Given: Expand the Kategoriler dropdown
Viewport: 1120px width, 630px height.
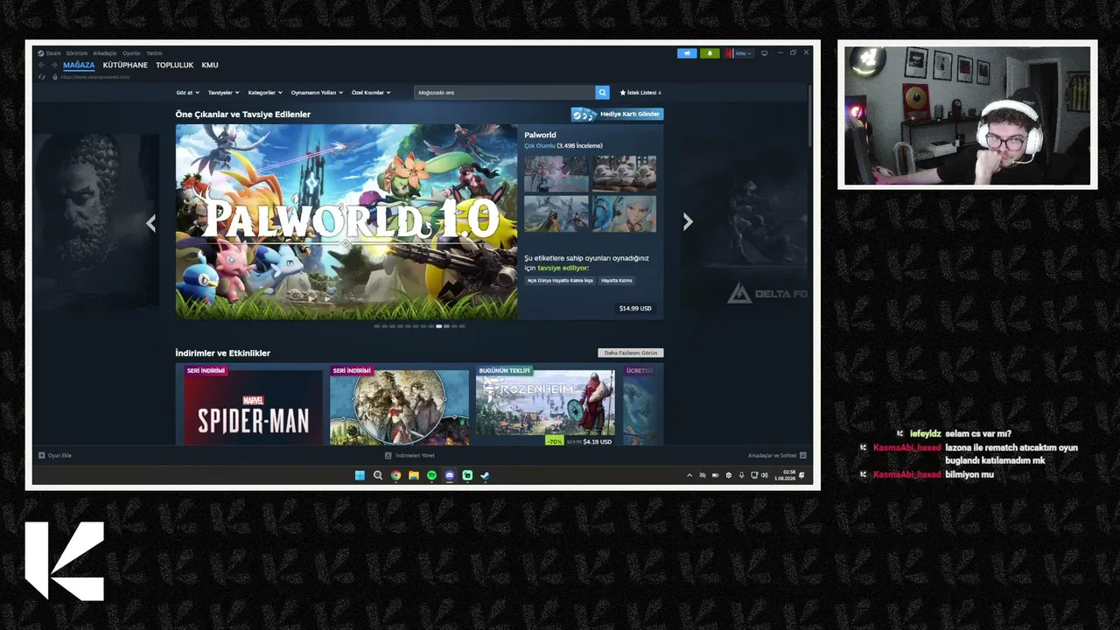Looking at the screenshot, I should point(265,92).
